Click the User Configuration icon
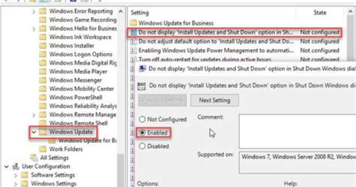 [16, 166]
